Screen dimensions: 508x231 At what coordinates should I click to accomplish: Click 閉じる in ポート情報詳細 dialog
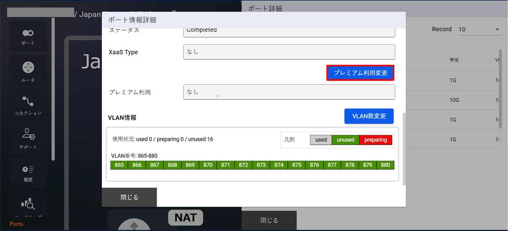point(129,197)
